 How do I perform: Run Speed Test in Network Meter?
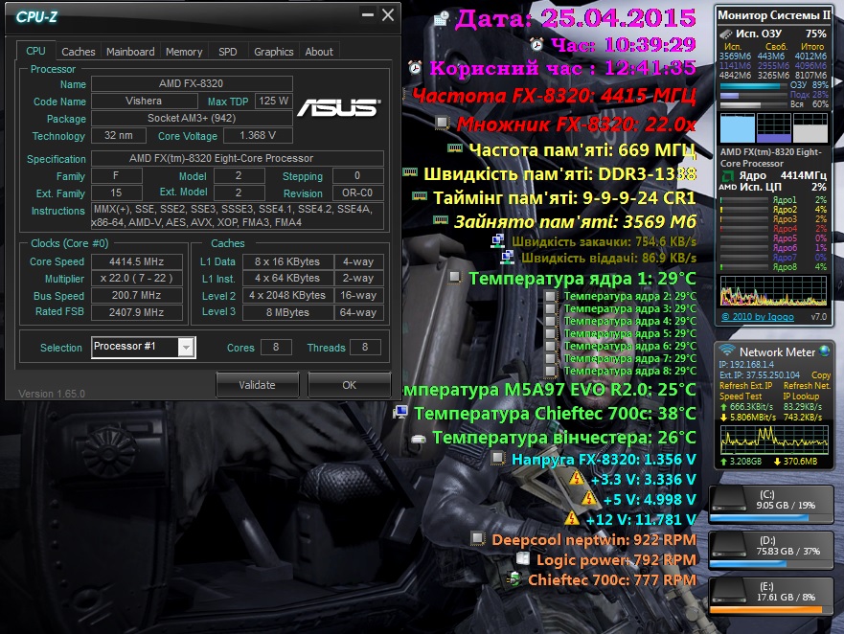point(741,396)
